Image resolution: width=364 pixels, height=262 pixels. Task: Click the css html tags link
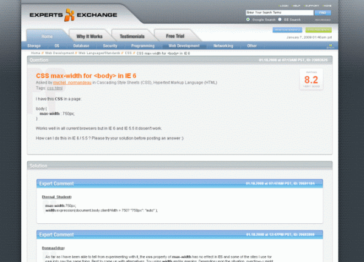click(55, 89)
